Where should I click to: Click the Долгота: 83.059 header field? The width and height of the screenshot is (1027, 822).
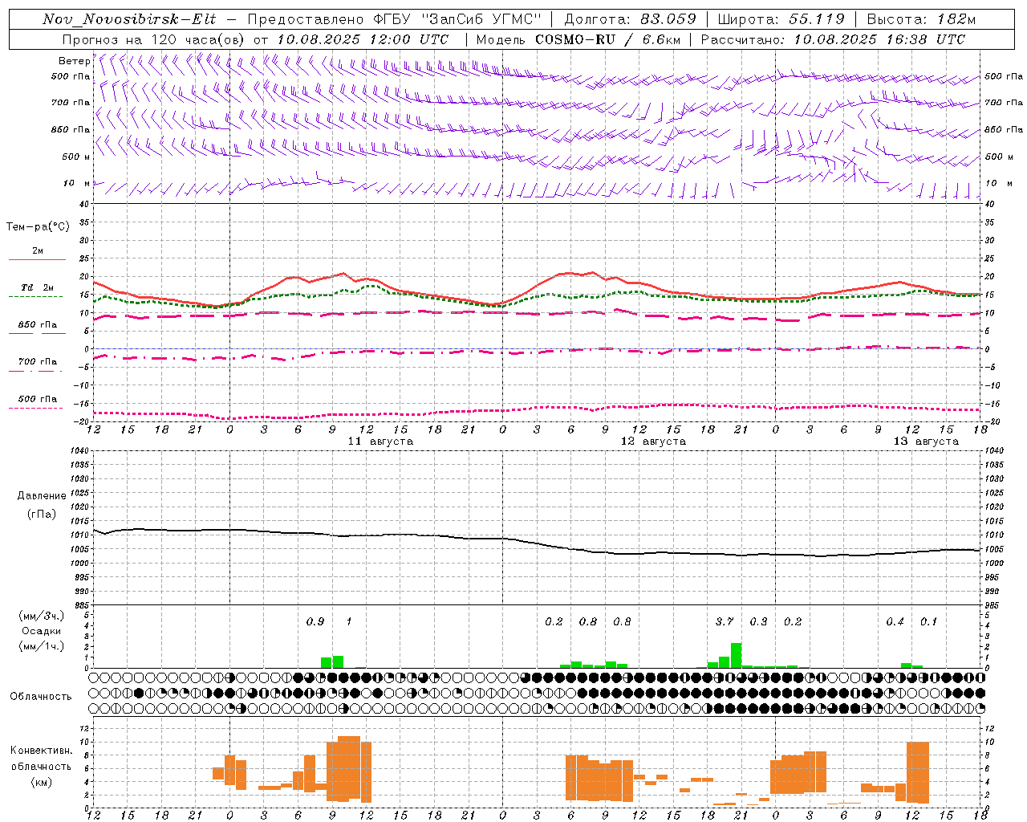click(x=630, y=19)
